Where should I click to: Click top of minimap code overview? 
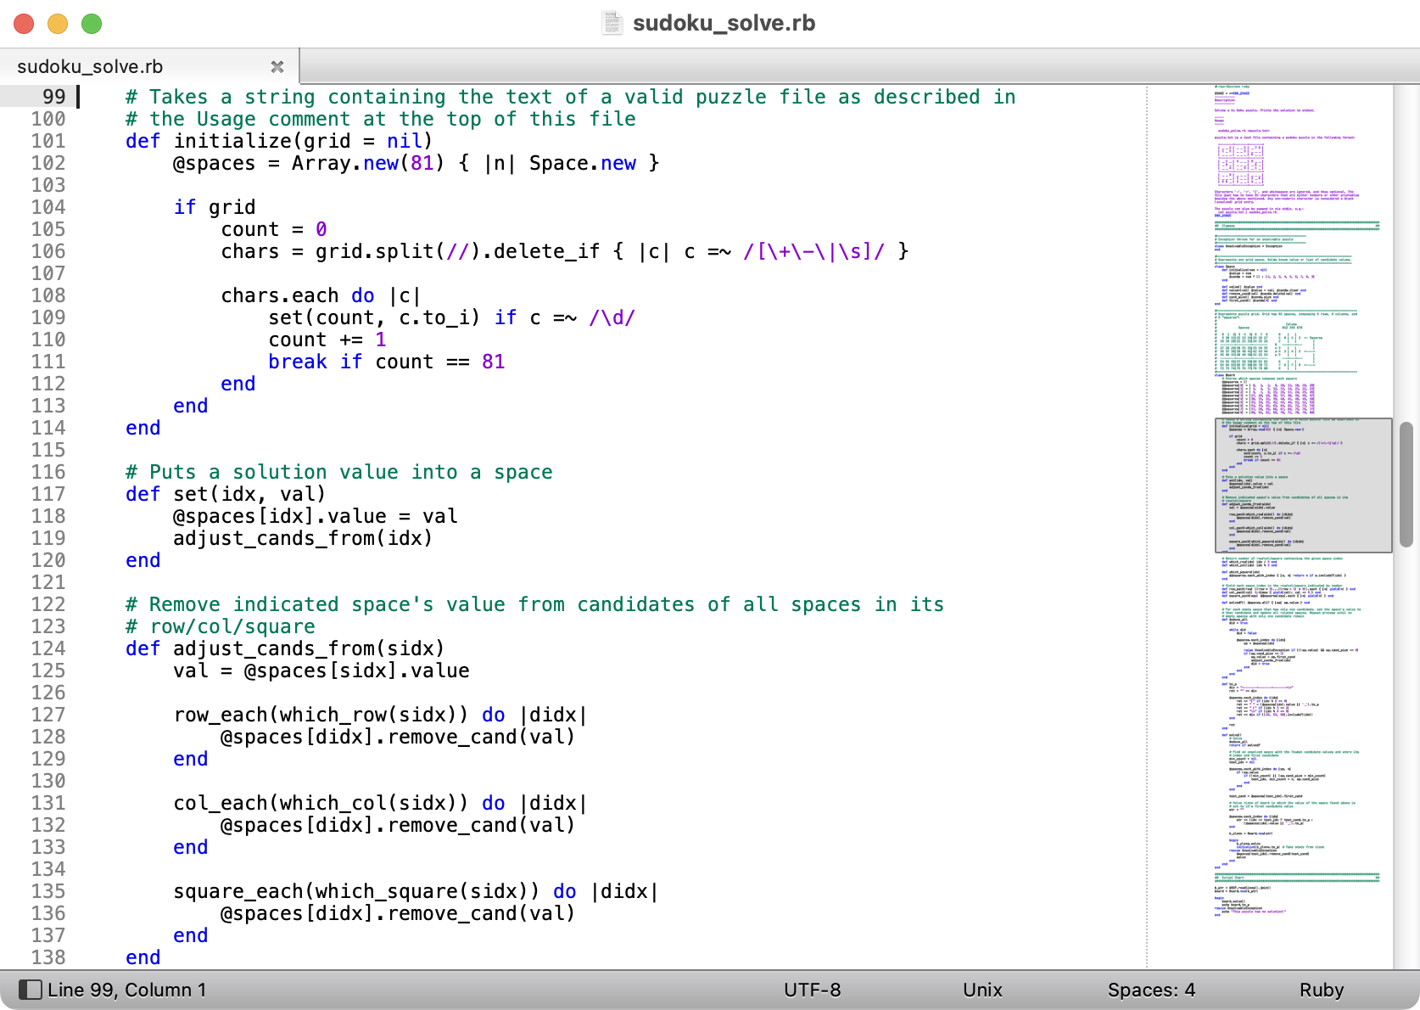pyautogui.click(x=1232, y=87)
